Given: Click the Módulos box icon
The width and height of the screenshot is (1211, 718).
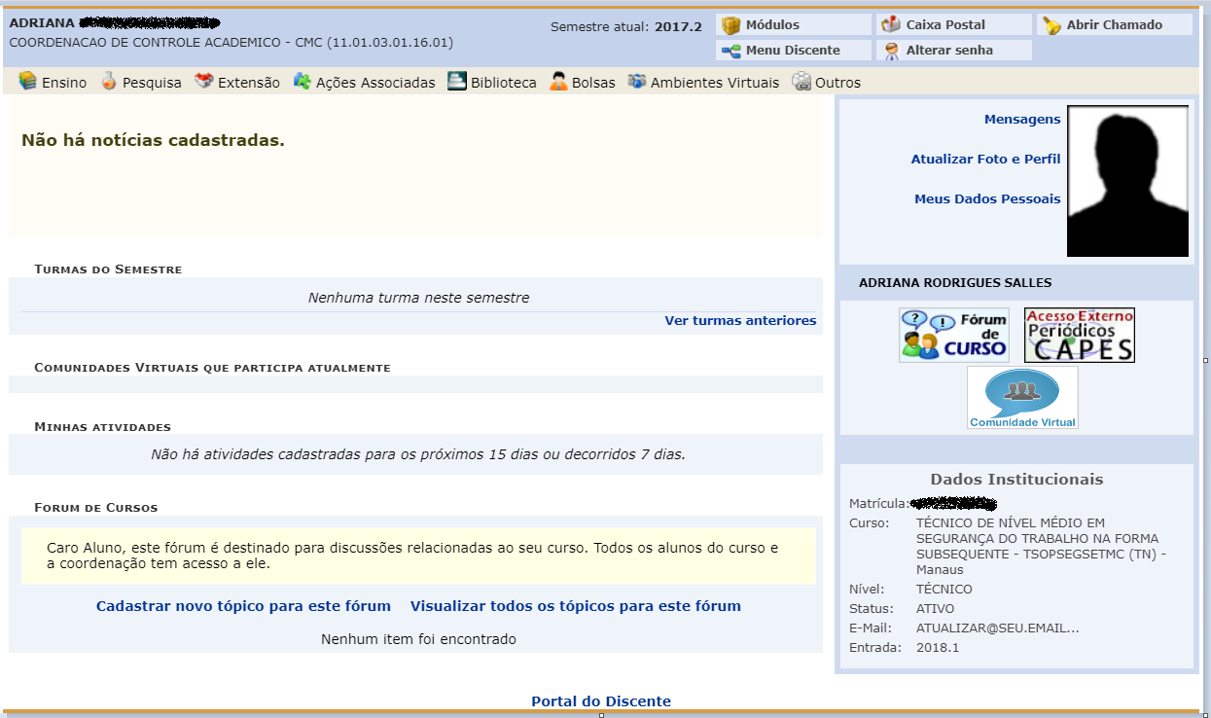Looking at the screenshot, I should (x=731, y=25).
